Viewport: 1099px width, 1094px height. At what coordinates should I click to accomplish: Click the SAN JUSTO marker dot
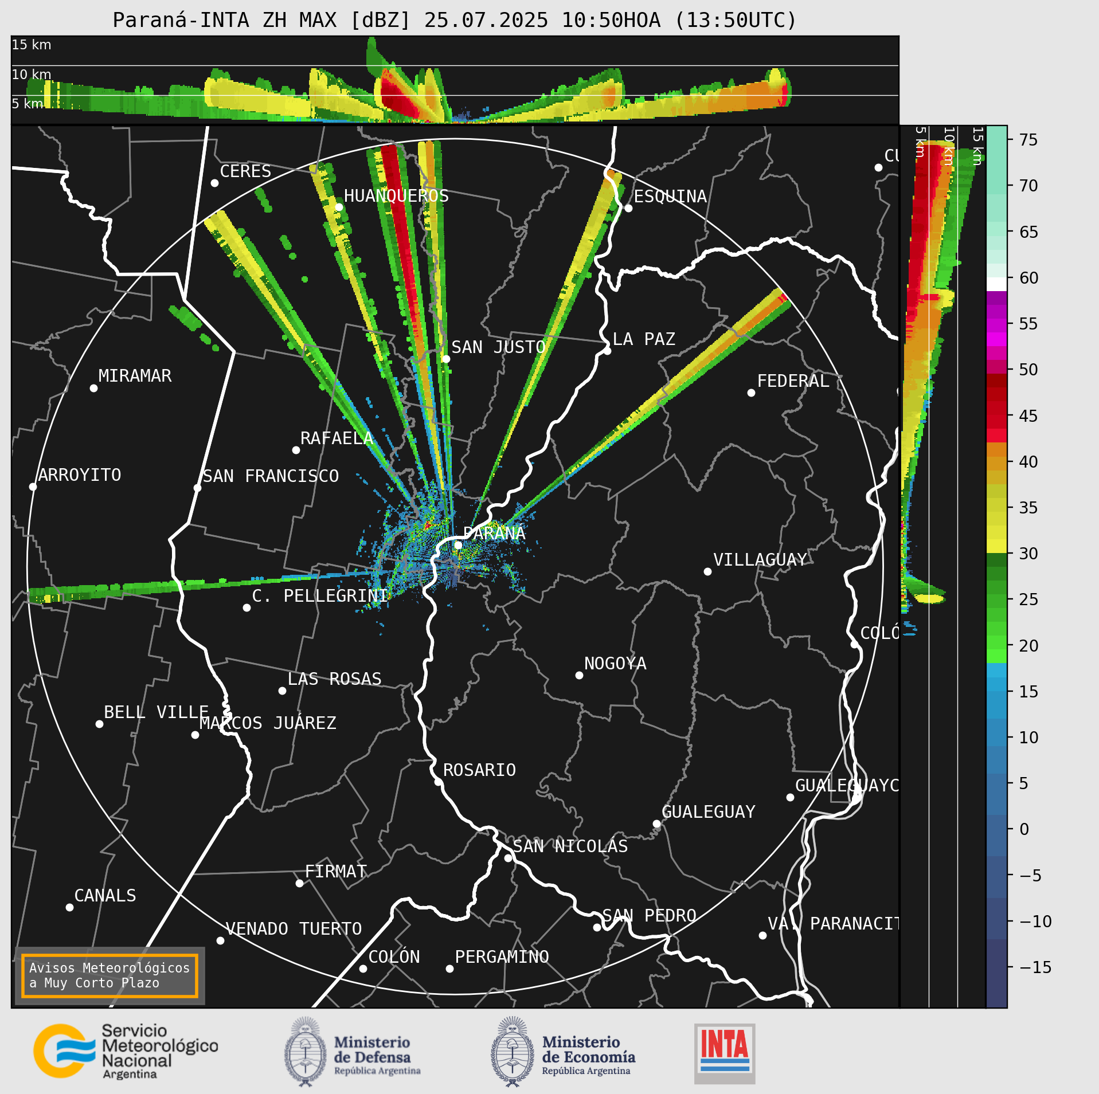446,359
